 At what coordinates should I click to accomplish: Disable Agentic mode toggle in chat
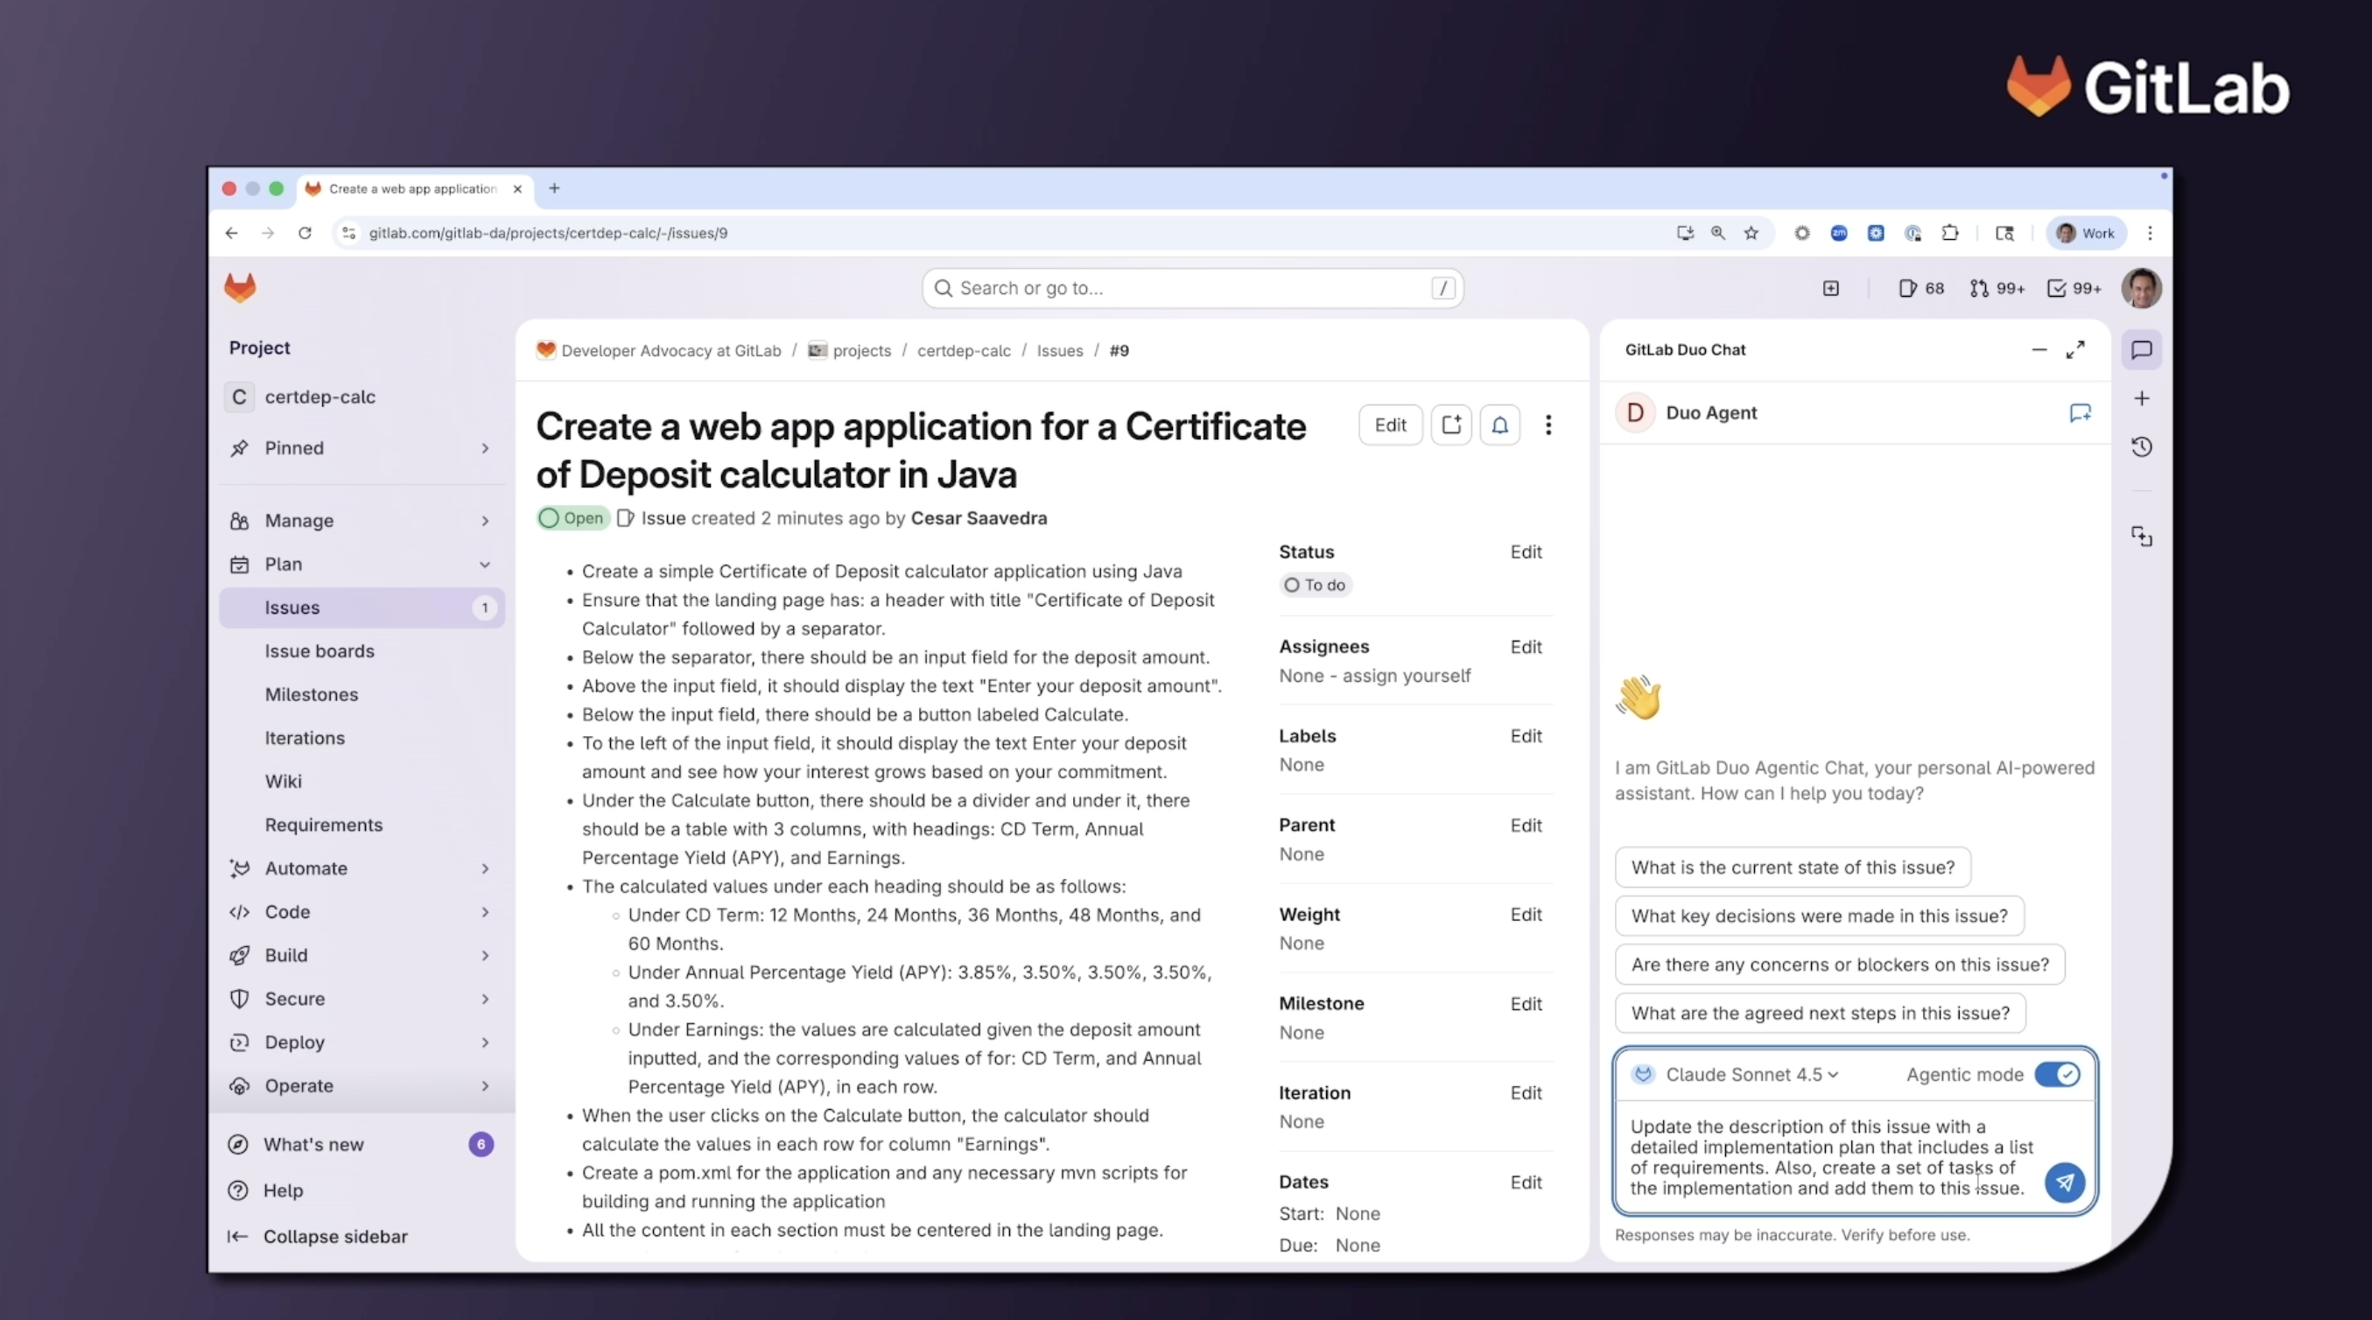click(x=2058, y=1074)
